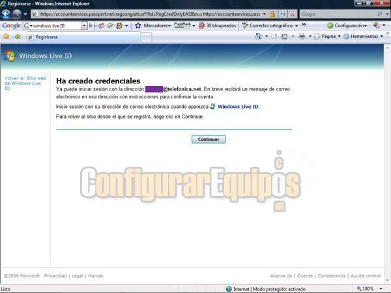The image size is (391, 293).
Task: Expand the address bar history dropdown
Action: [265, 14]
